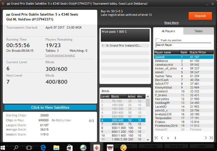Switch to the Tables tab

tap(198, 31)
